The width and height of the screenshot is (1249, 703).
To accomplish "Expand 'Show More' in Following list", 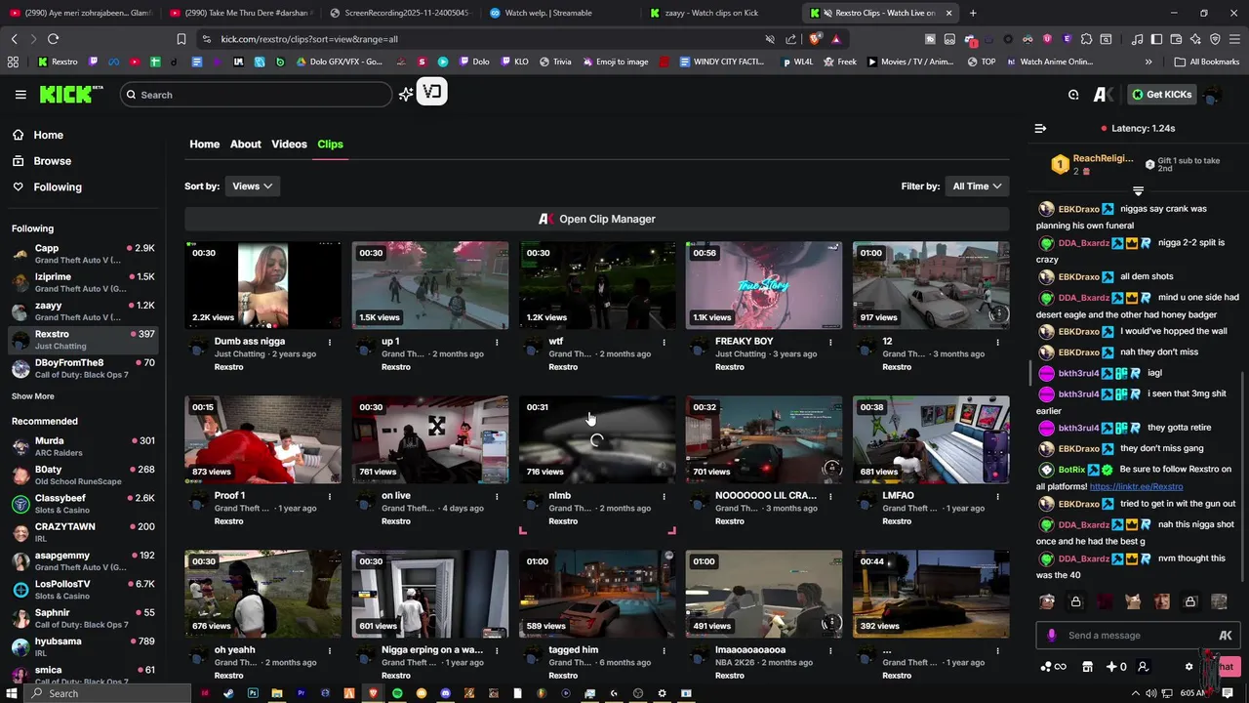I will tap(33, 396).
